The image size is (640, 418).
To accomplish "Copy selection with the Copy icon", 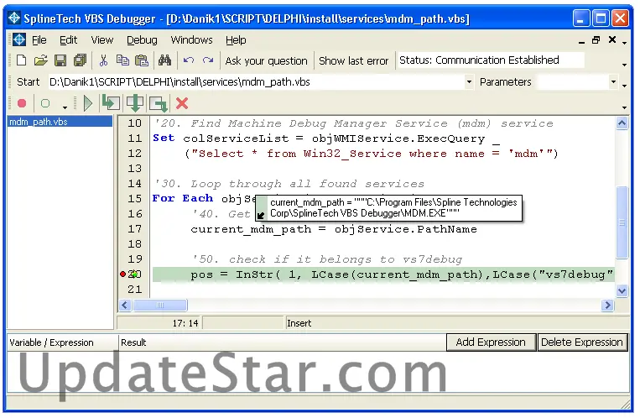I will pos(122,60).
